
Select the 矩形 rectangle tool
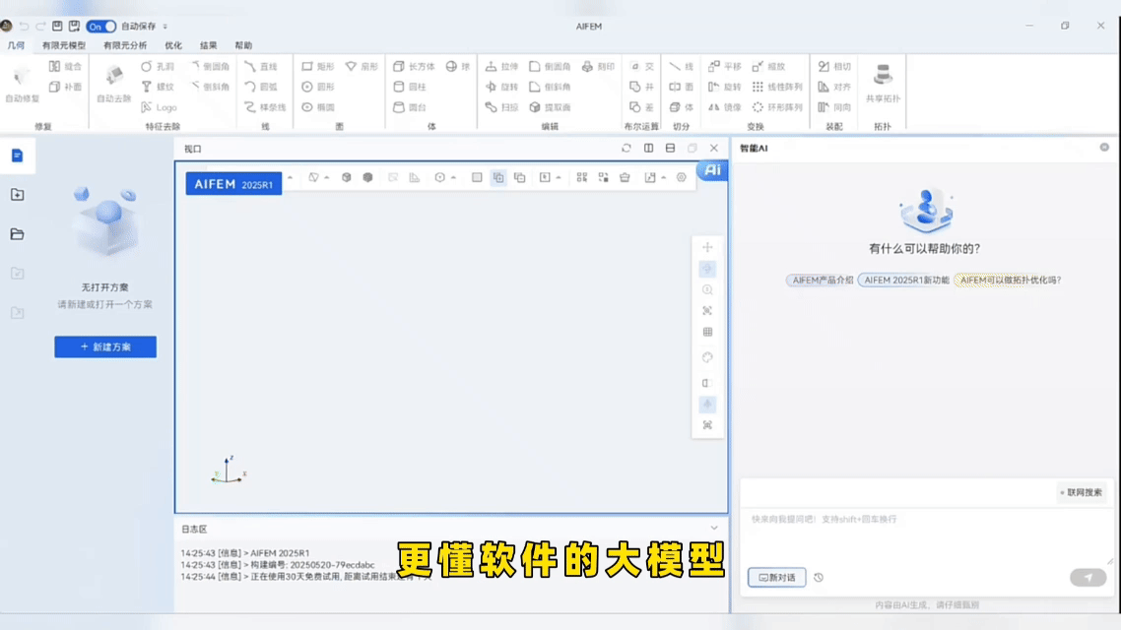pos(318,66)
